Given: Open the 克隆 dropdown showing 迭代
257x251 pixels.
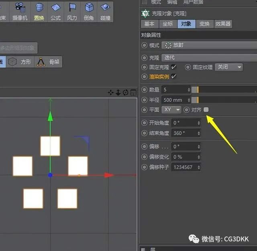Looking at the screenshot, I should coord(209,58).
